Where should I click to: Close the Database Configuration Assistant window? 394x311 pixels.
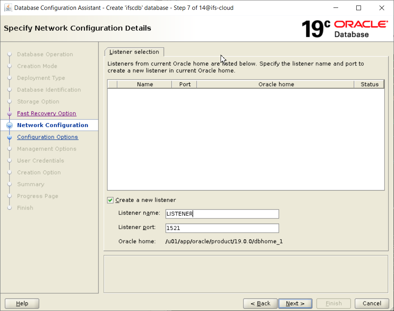click(x=382, y=8)
